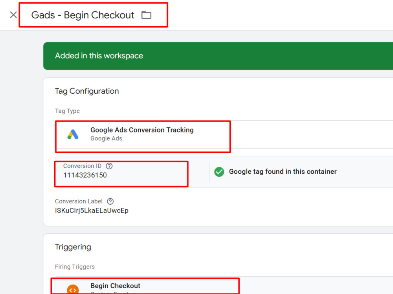
Task: Click the Triggering section heading
Action: click(x=73, y=247)
